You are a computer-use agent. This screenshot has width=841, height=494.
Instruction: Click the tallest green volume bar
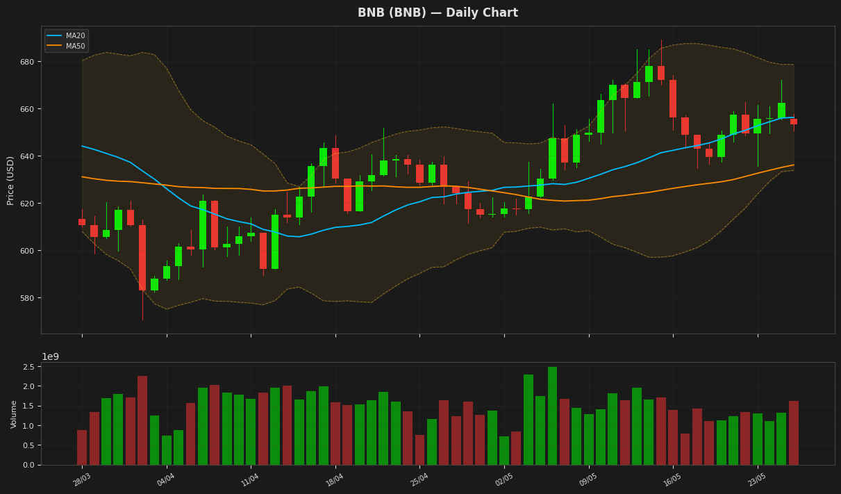click(x=552, y=416)
